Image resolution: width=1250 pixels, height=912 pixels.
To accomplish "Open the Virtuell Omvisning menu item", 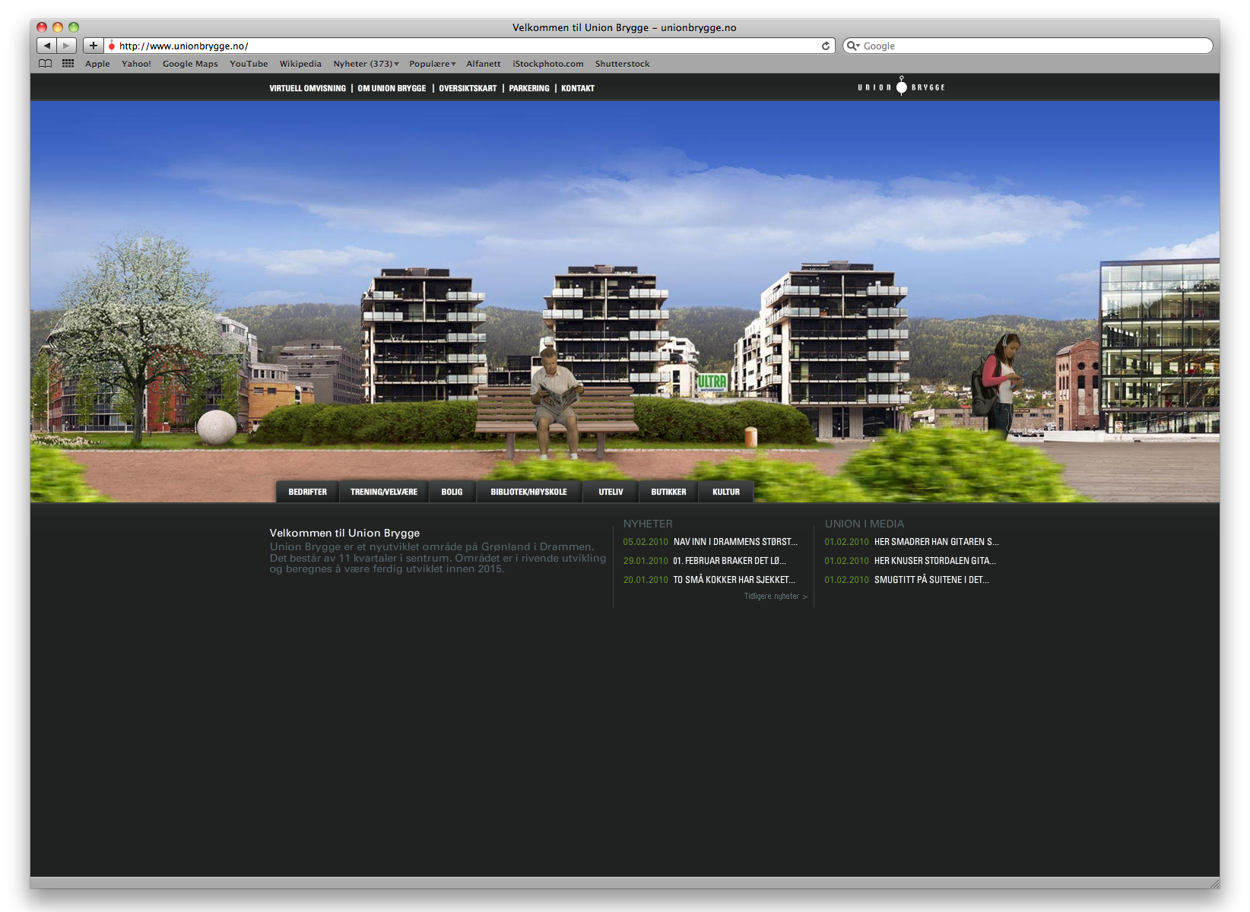I will [307, 88].
